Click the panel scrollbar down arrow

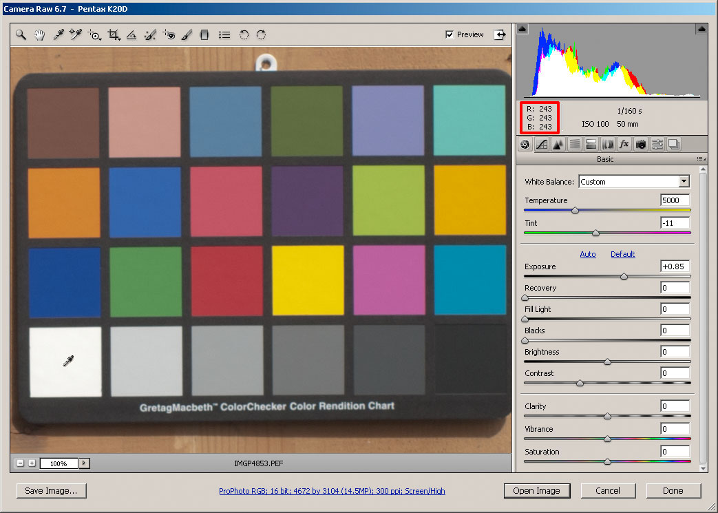click(x=704, y=468)
